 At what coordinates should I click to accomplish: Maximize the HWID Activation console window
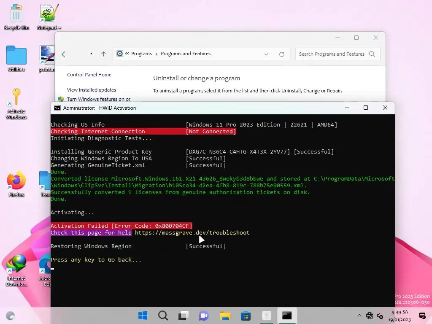366,108
